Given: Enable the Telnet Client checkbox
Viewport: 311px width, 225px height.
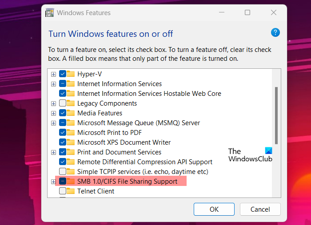Looking at the screenshot, I should pos(63,191).
